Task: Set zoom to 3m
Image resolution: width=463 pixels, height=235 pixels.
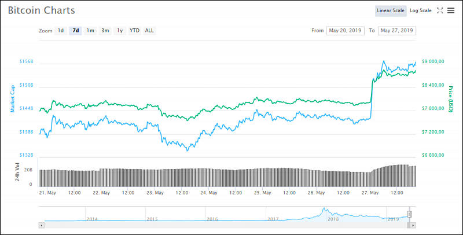Action: [x=105, y=31]
